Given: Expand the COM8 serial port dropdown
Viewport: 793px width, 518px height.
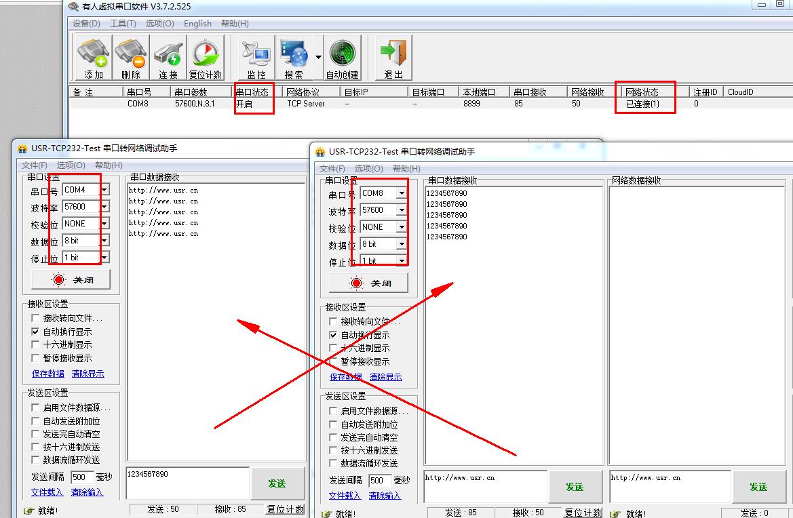Looking at the screenshot, I should click(x=401, y=193).
